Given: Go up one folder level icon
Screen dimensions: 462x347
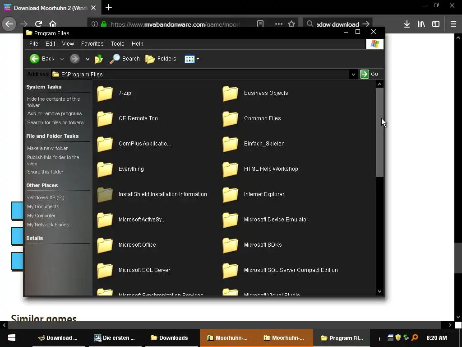Looking at the screenshot, I should click(99, 59).
